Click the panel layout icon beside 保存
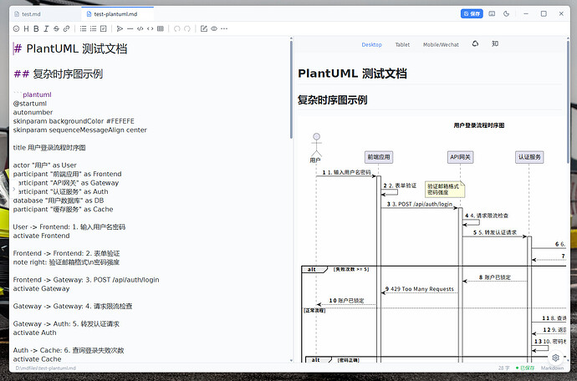The width and height of the screenshot is (577, 381). [x=492, y=13]
